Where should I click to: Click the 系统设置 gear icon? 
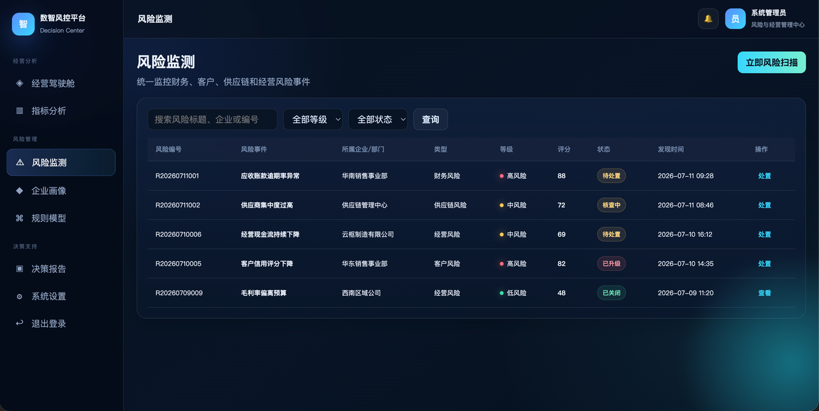pos(19,296)
